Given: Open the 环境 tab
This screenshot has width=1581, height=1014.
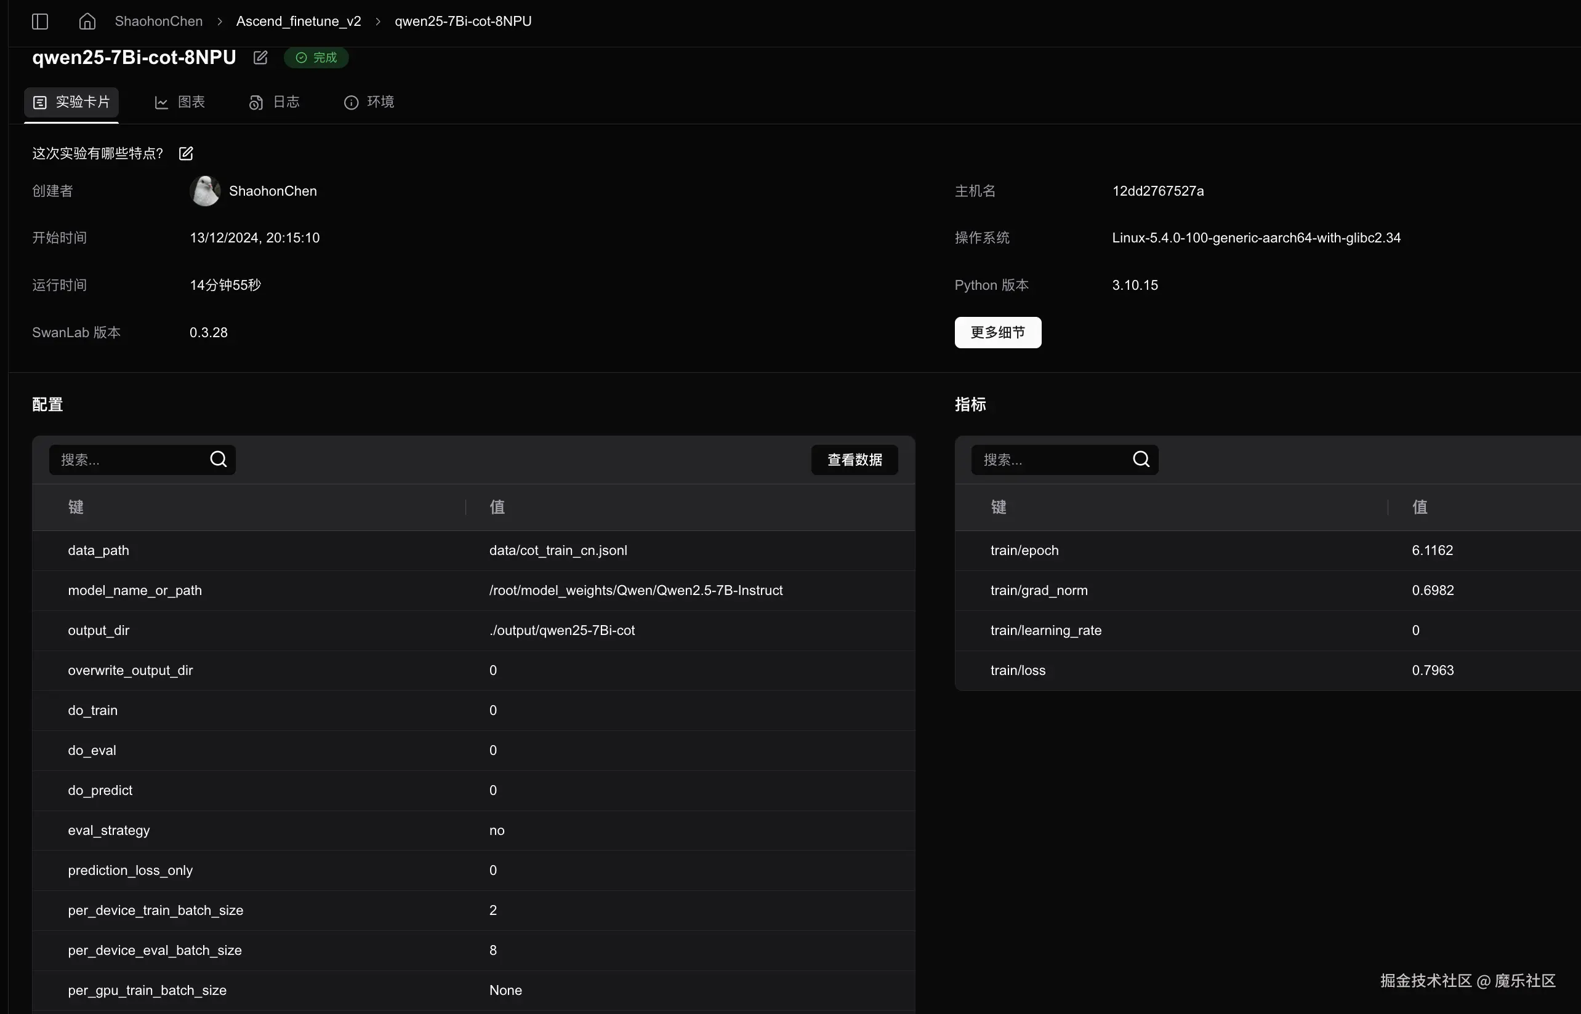Looking at the screenshot, I should [369, 102].
